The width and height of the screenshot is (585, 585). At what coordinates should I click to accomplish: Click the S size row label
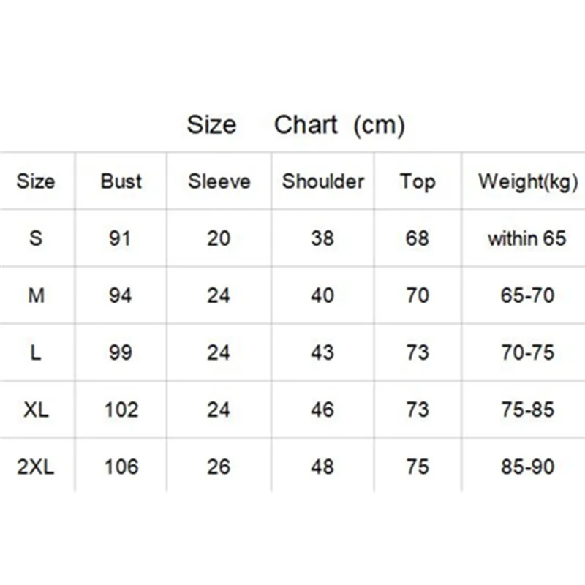[x=36, y=238]
